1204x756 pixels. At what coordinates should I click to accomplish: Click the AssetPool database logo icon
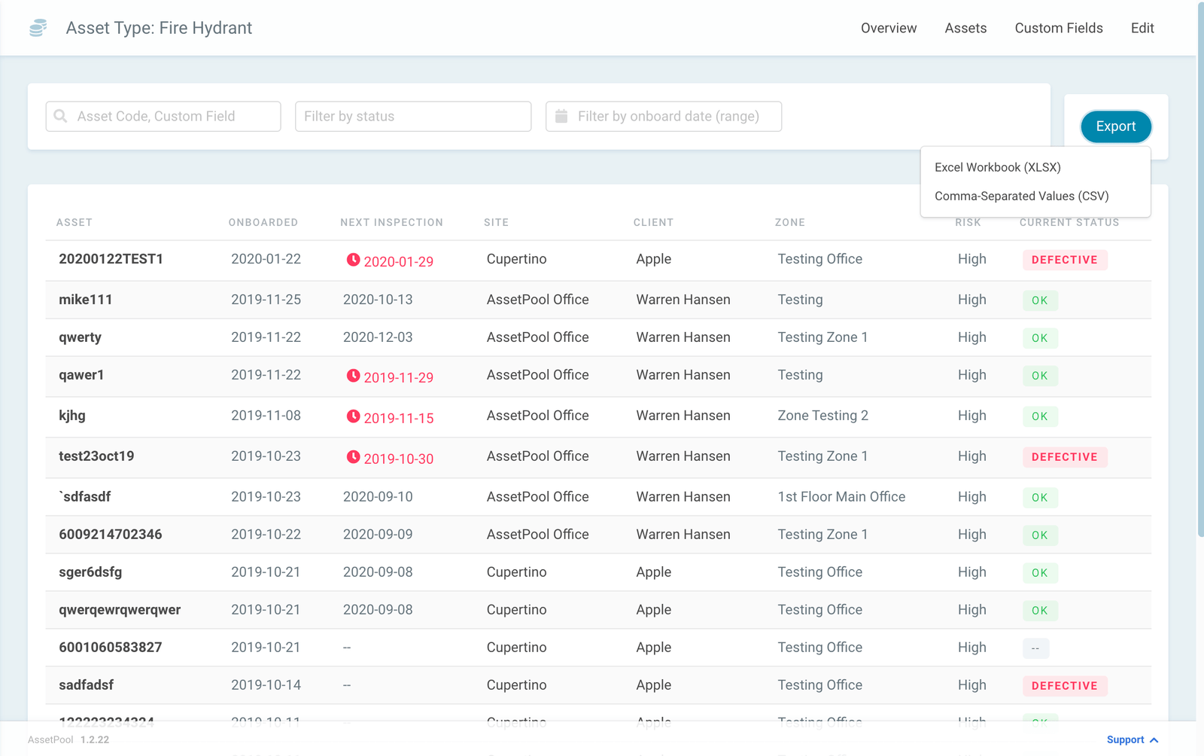[38, 28]
